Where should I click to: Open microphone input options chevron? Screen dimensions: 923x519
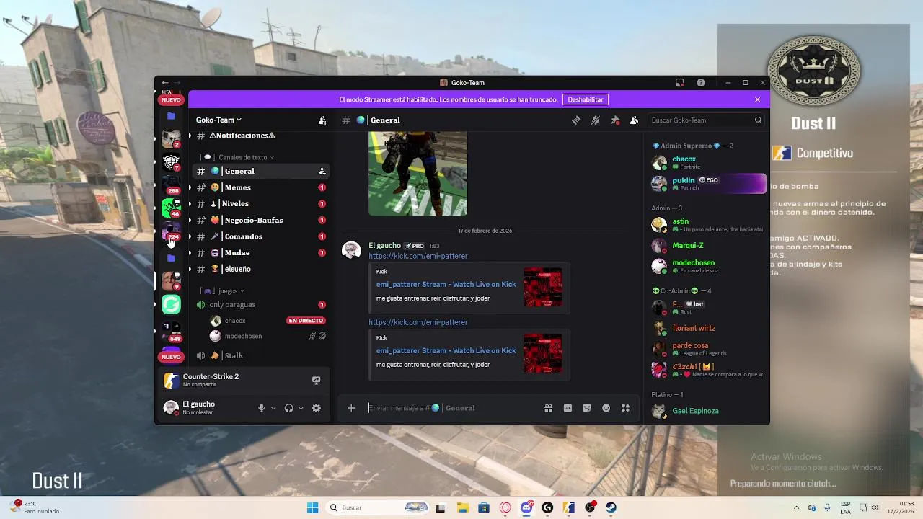point(273,408)
